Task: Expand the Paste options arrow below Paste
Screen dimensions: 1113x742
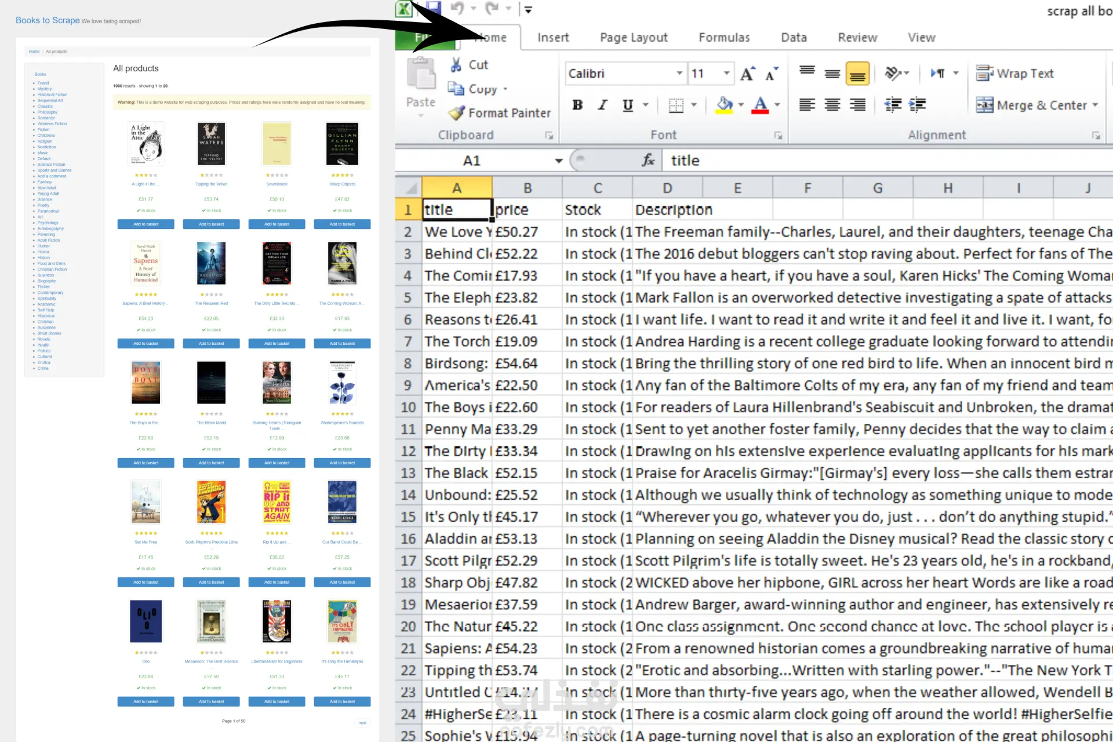Action: 421,115
